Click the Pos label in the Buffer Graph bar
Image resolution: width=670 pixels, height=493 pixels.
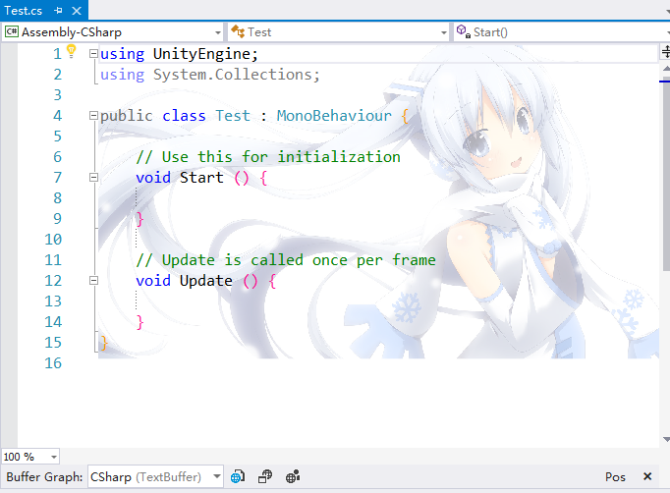(x=615, y=477)
